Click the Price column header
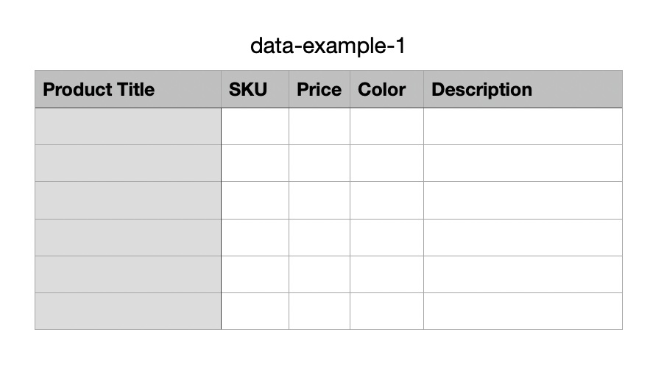Viewport: 664px width, 386px height. point(319,90)
